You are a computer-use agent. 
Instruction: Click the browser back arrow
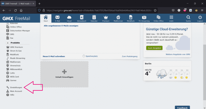pos(4,11)
